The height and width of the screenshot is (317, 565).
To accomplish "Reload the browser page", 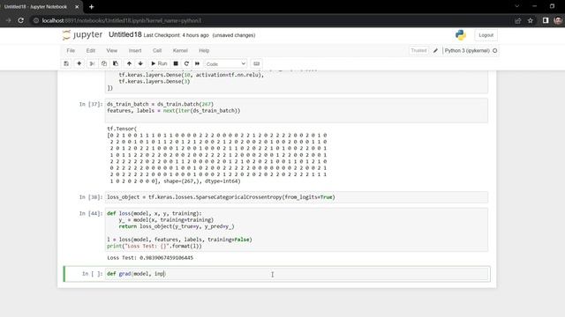I will click(21, 20).
